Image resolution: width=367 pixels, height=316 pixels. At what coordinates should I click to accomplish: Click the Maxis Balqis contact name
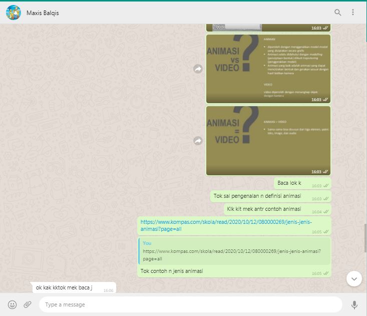coord(43,13)
